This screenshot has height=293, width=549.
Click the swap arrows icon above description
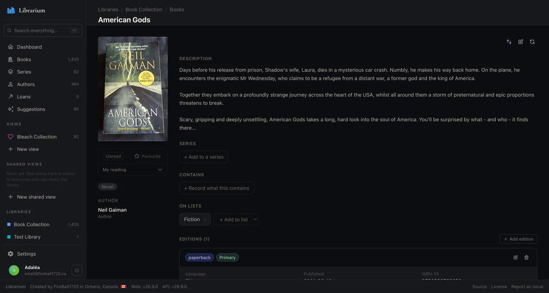(509, 42)
